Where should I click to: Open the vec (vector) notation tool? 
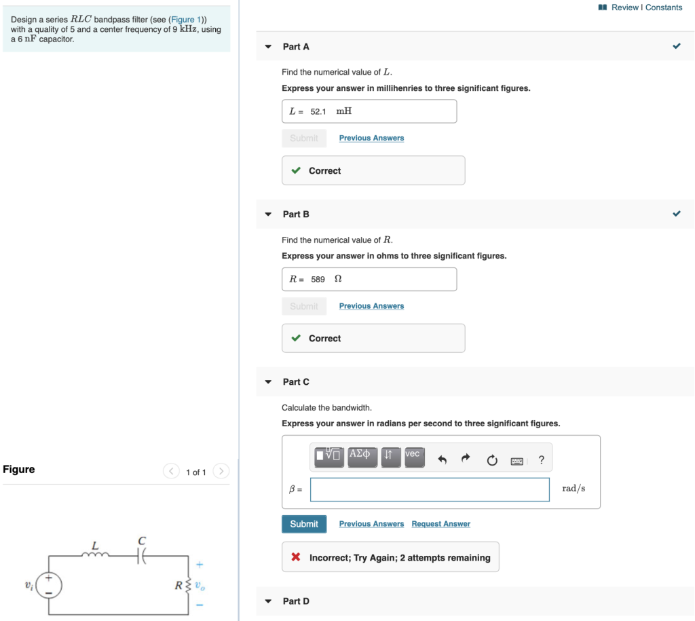click(x=414, y=457)
